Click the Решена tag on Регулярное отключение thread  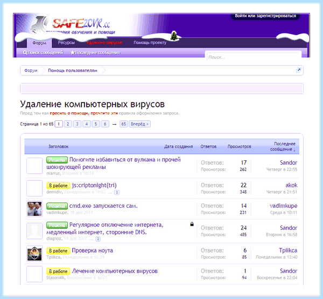click(x=57, y=225)
